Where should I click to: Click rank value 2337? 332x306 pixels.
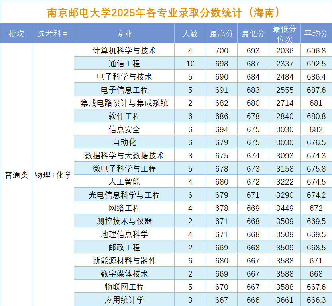point(285,64)
